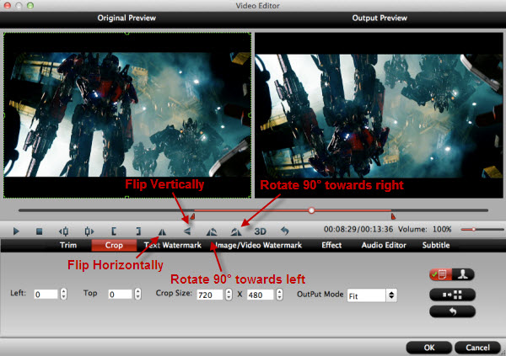Click the reset arrow button at right
506x356 pixels.
[452, 311]
